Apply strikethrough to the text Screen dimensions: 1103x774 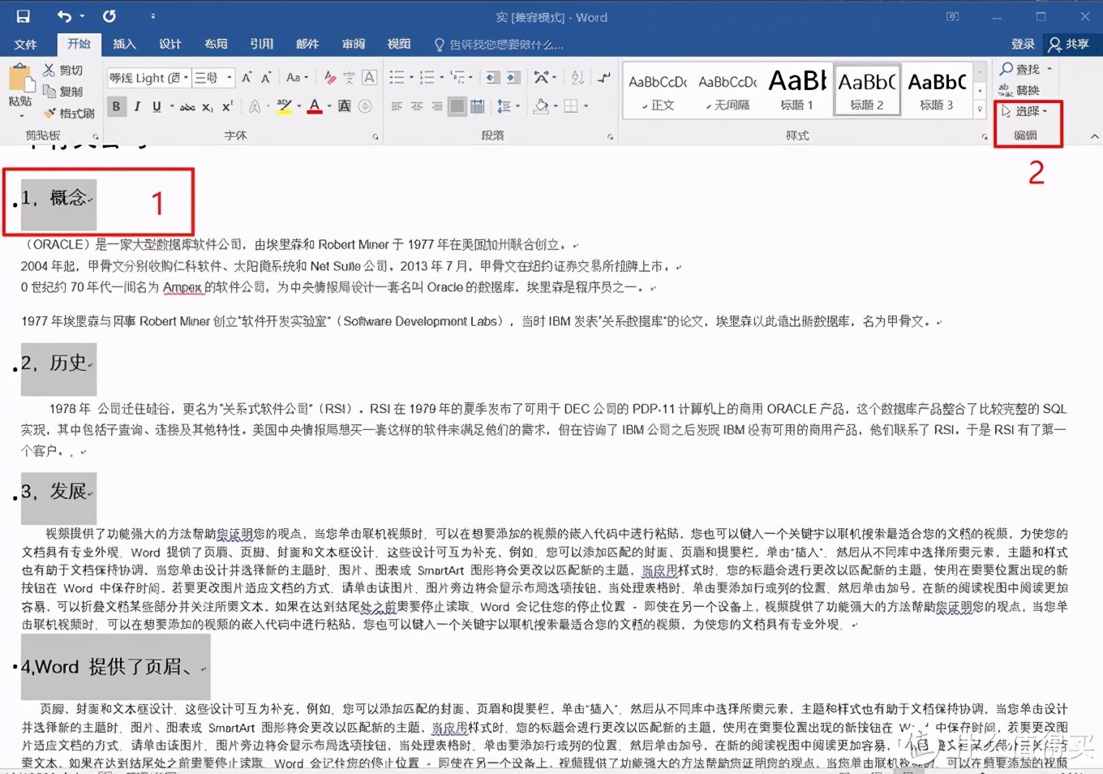pos(187,106)
